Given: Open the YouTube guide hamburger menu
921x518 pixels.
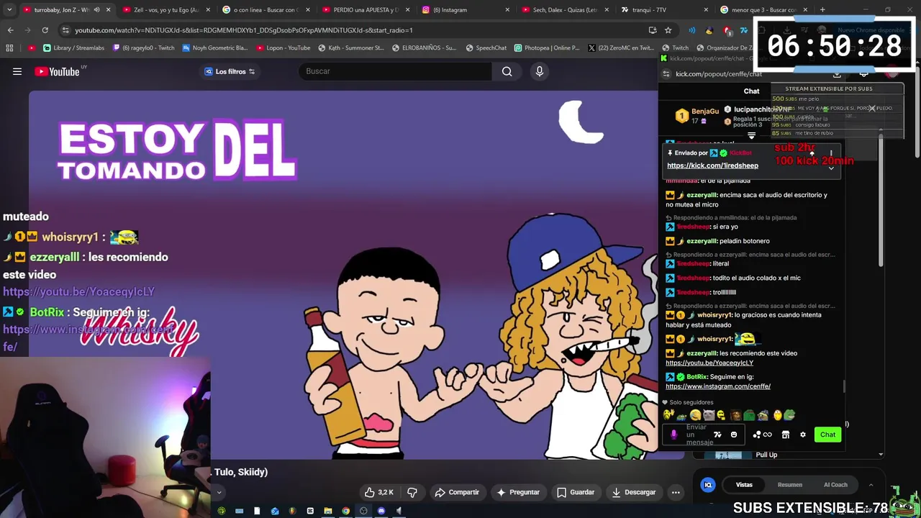Looking at the screenshot, I should click(17, 71).
